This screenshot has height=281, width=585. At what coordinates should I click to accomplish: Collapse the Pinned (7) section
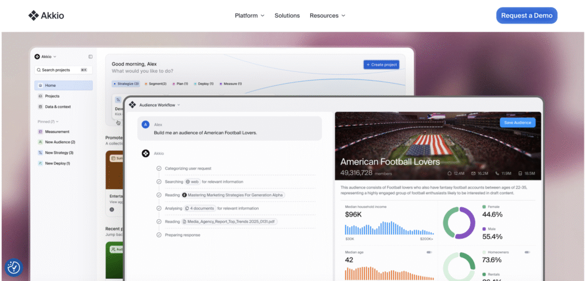pos(48,122)
